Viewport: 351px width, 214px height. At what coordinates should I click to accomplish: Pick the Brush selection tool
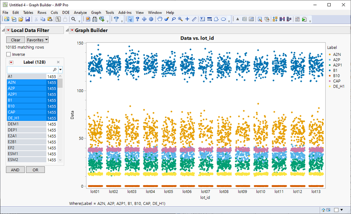pyautogui.click(x=167, y=19)
